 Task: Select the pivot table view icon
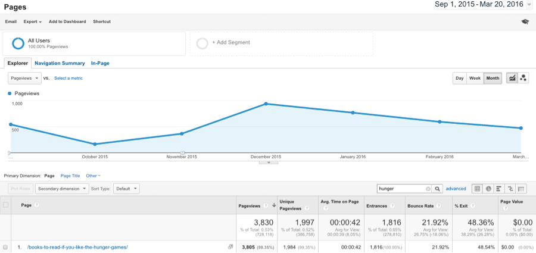tap(521, 189)
